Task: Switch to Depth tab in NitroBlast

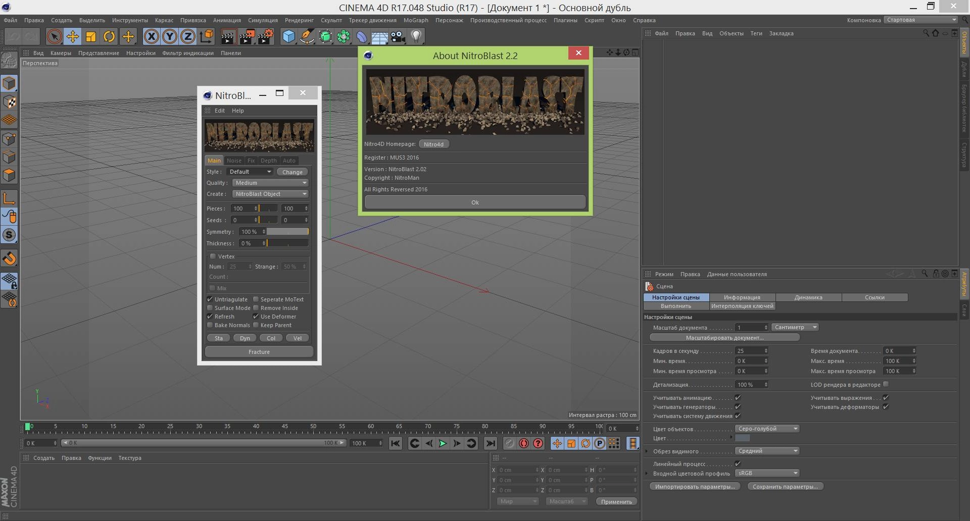Action: [x=269, y=161]
